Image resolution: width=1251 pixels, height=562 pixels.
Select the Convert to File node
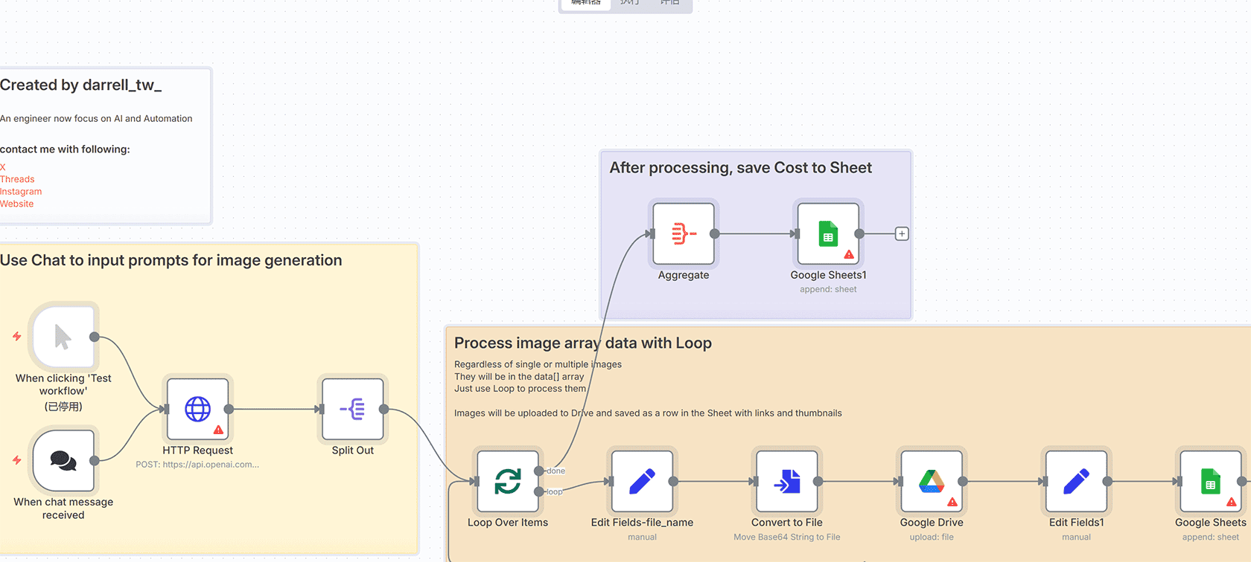(786, 481)
